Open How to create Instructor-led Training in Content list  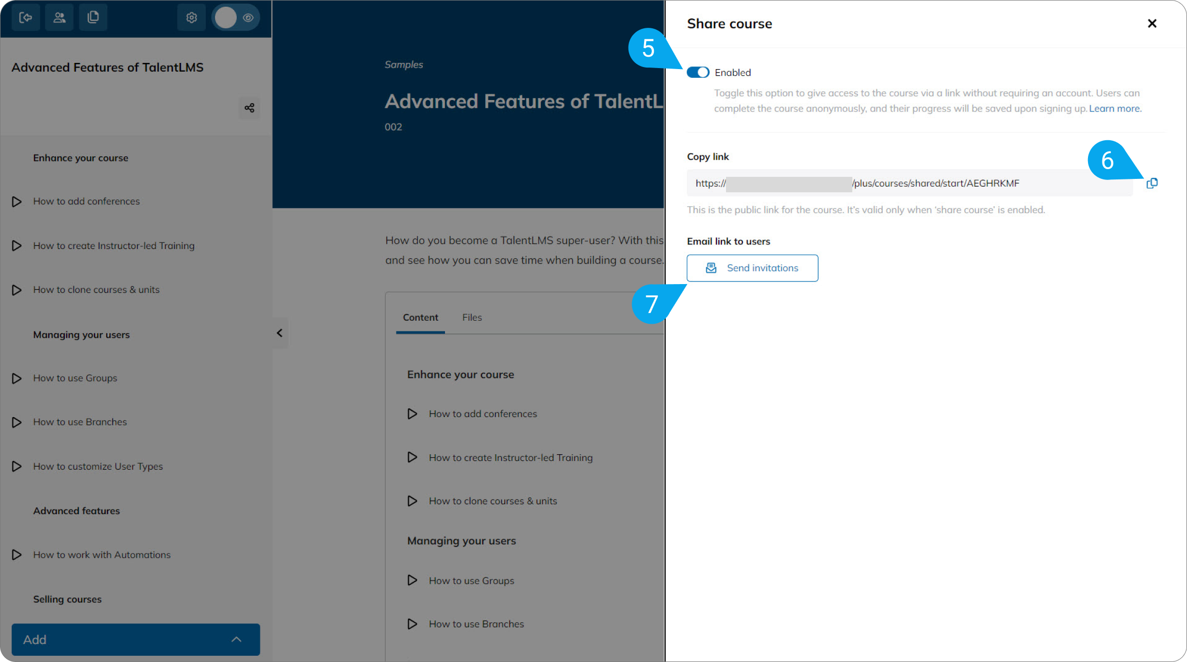(510, 458)
